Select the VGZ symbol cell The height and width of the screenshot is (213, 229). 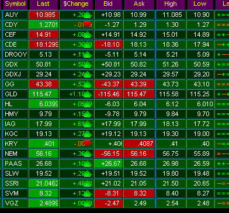click(15, 203)
